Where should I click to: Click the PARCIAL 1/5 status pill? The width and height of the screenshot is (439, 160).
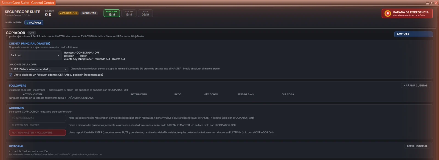coord(68,13)
